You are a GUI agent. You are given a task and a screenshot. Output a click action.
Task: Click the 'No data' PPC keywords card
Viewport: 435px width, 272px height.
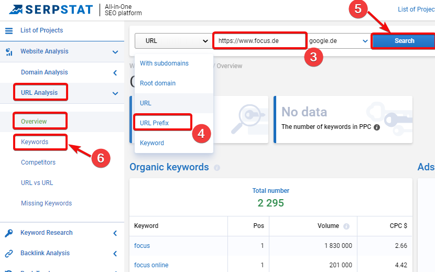pos(343,119)
